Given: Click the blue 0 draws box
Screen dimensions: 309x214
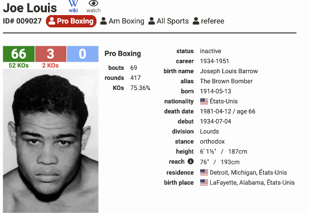Looking at the screenshot, I should pos(83,54).
